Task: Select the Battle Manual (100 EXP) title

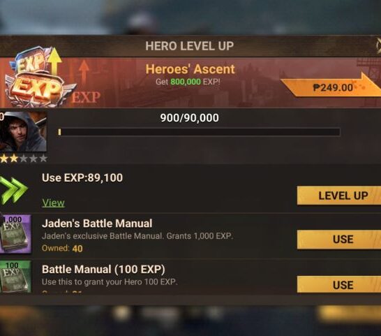Action: 103,270
